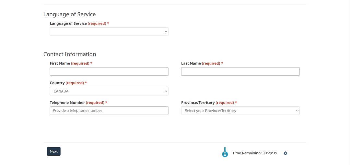Click the Last Name (required) label

coord(202,63)
